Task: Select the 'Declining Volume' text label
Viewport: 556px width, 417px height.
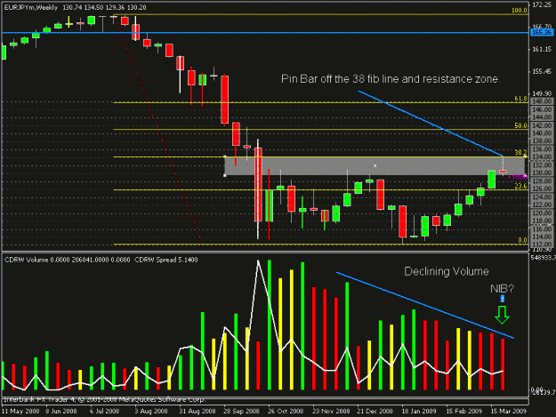Action: [447, 271]
